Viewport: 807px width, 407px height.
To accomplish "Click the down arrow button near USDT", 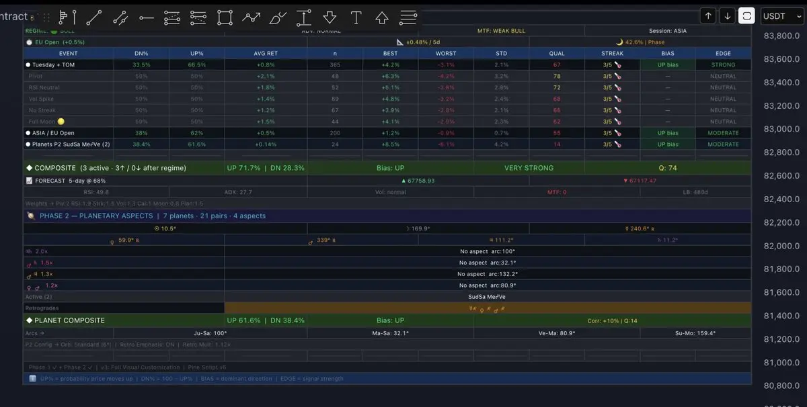I will coord(727,16).
